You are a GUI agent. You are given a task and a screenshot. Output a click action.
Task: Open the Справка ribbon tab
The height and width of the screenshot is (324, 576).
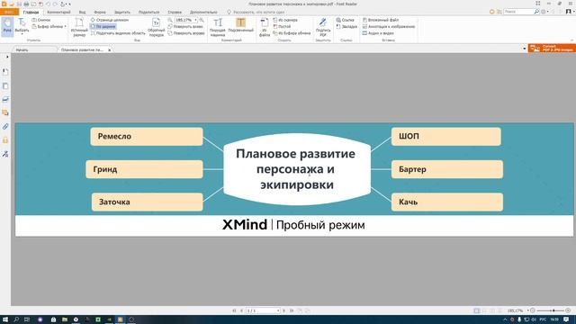[175, 12]
